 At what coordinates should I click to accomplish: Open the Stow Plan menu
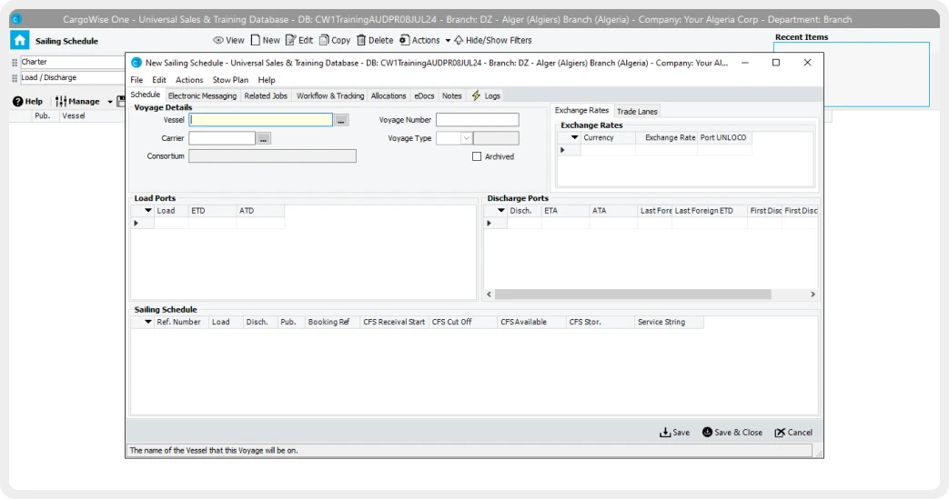click(230, 80)
